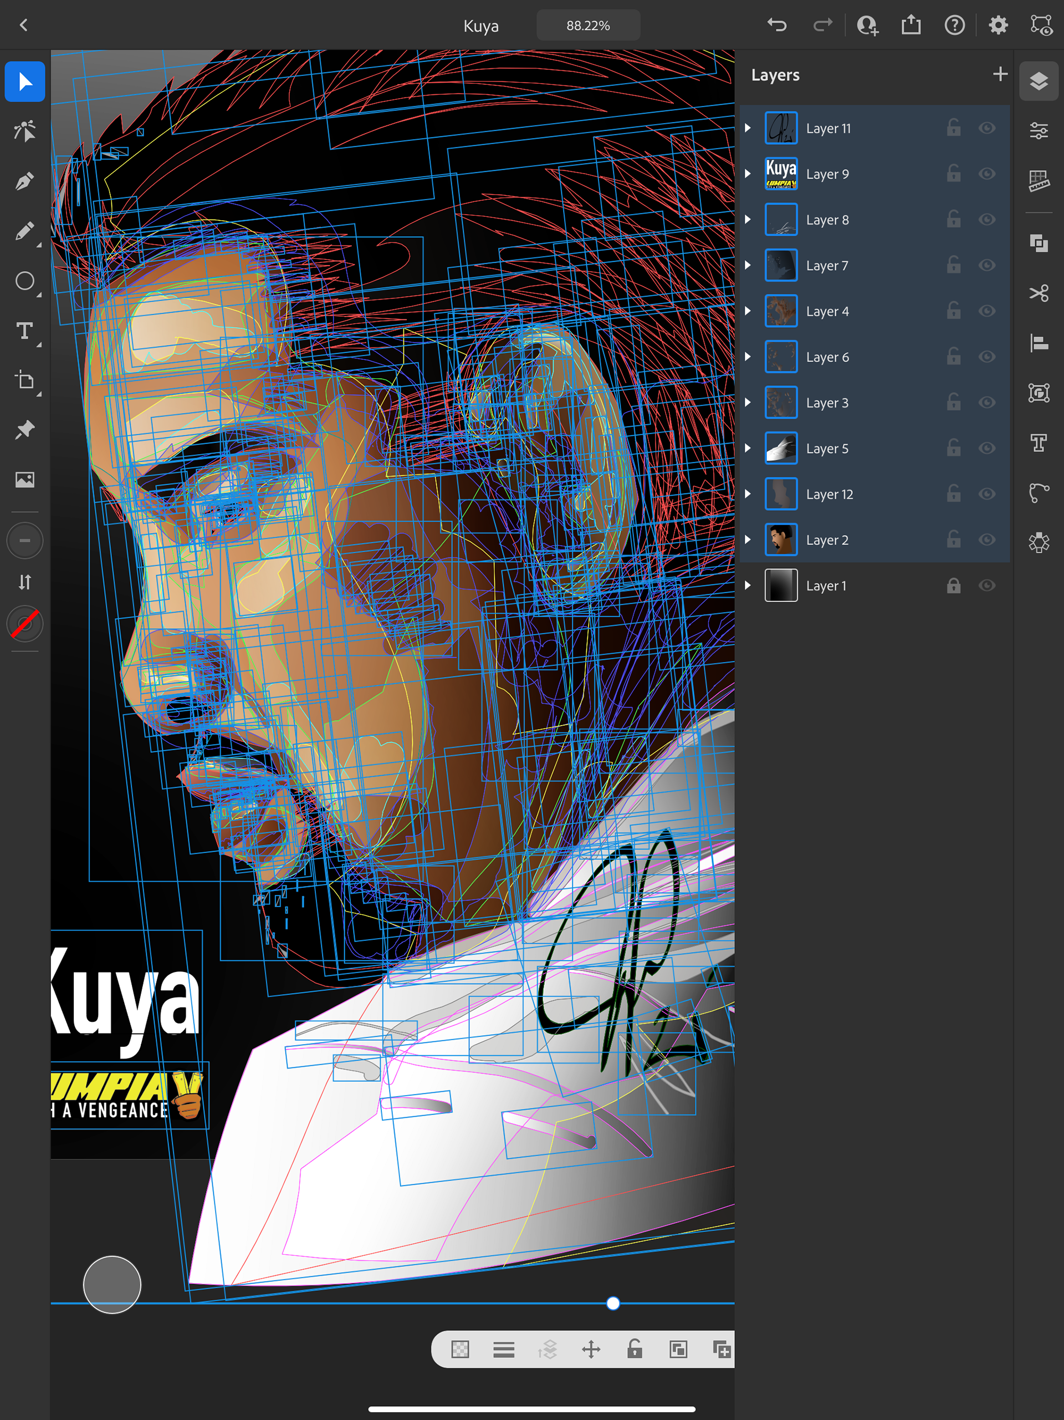Undo the last action
The height and width of the screenshot is (1420, 1064).
tap(777, 25)
